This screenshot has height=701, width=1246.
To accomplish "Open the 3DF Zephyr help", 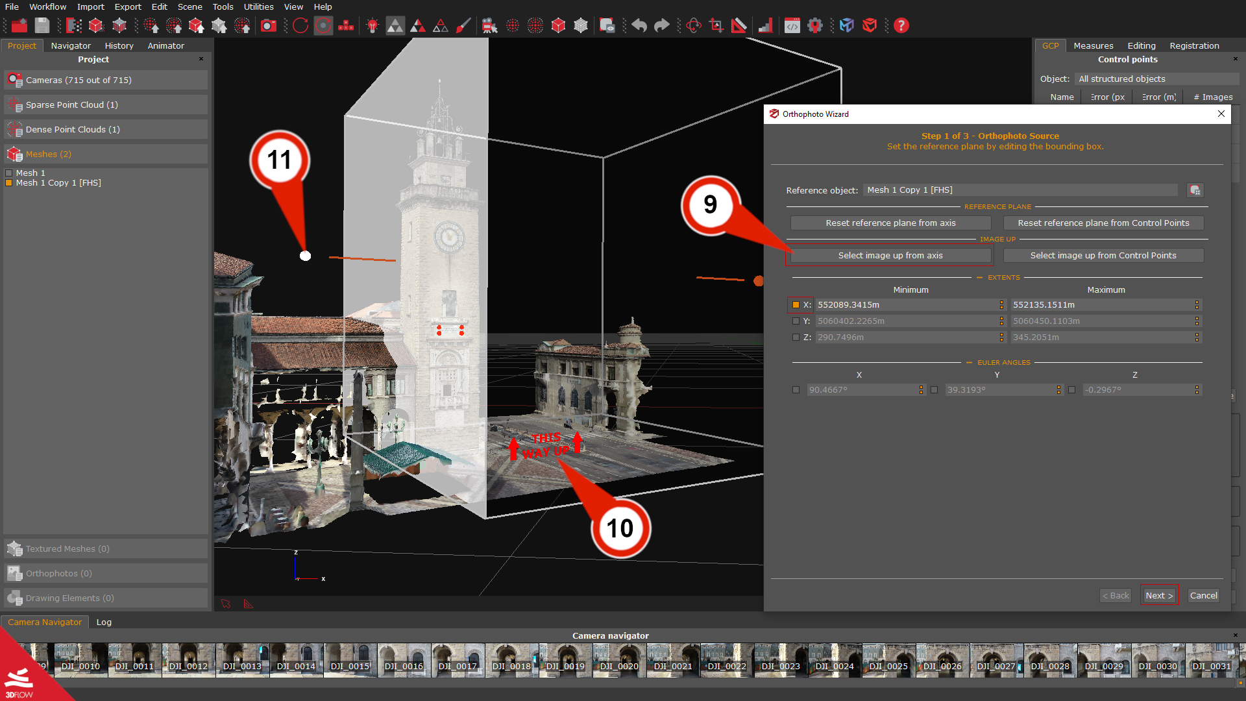I will point(901,25).
